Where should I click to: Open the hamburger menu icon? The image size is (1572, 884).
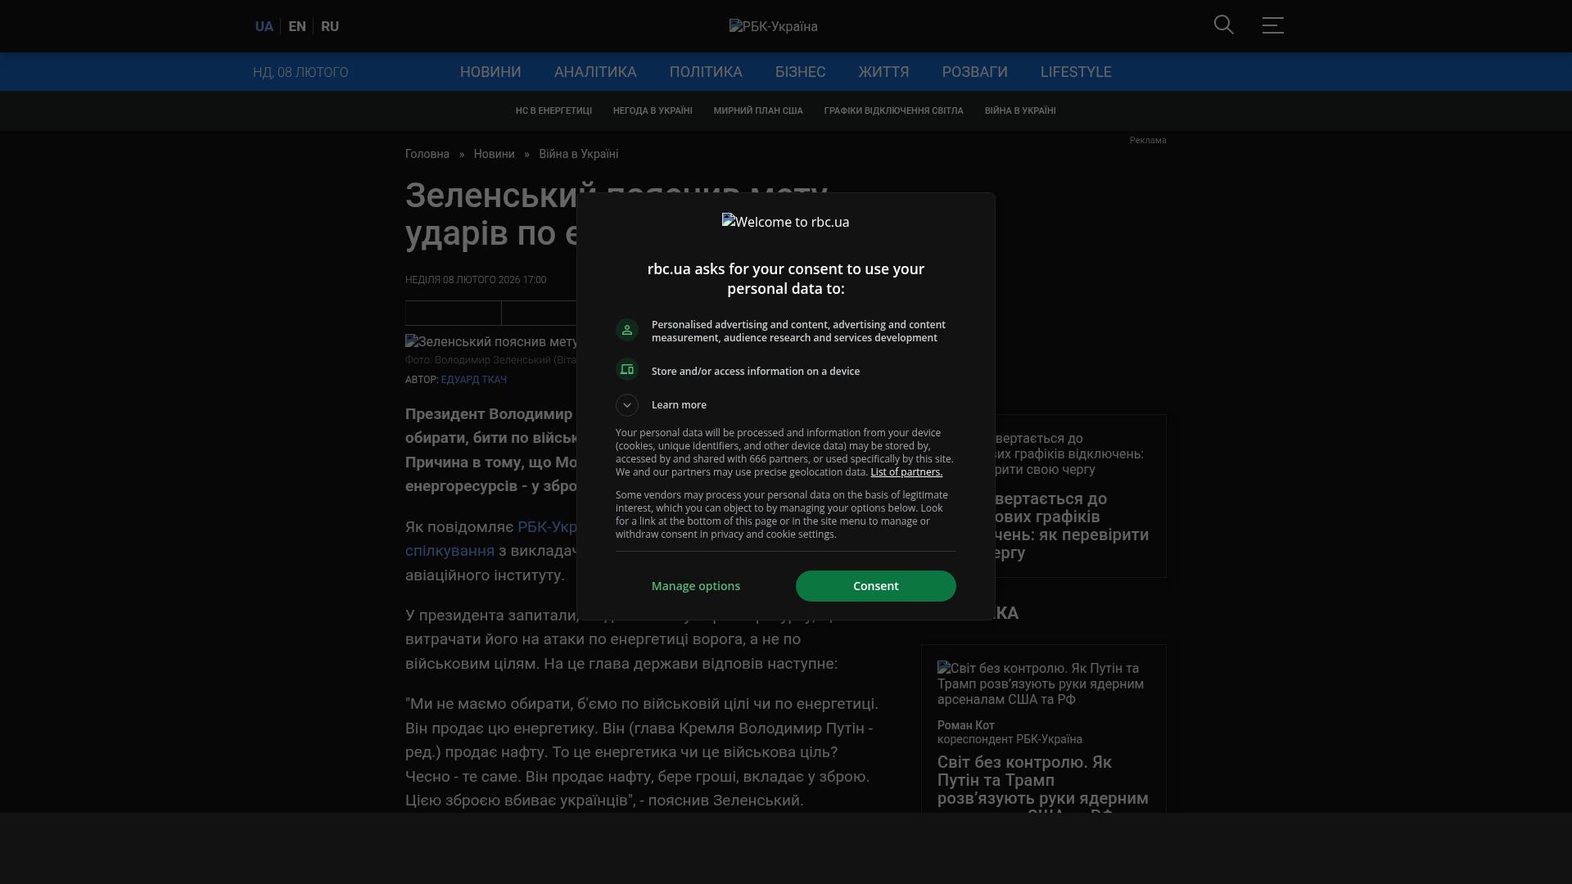pos(1272,25)
